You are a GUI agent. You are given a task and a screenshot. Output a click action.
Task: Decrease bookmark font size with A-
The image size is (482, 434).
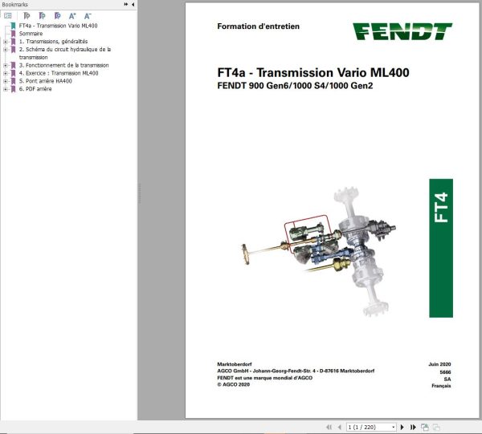(x=88, y=16)
